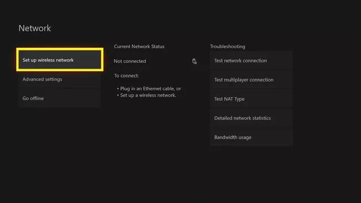Click the Plug in an Ethernet cable instruction
The height and width of the screenshot is (203, 361).
(x=151, y=89)
